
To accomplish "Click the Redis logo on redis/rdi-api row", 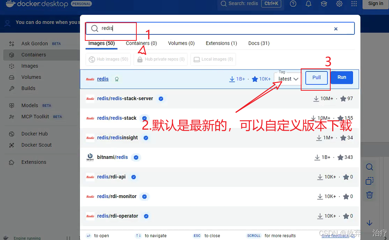I will coord(90,177).
